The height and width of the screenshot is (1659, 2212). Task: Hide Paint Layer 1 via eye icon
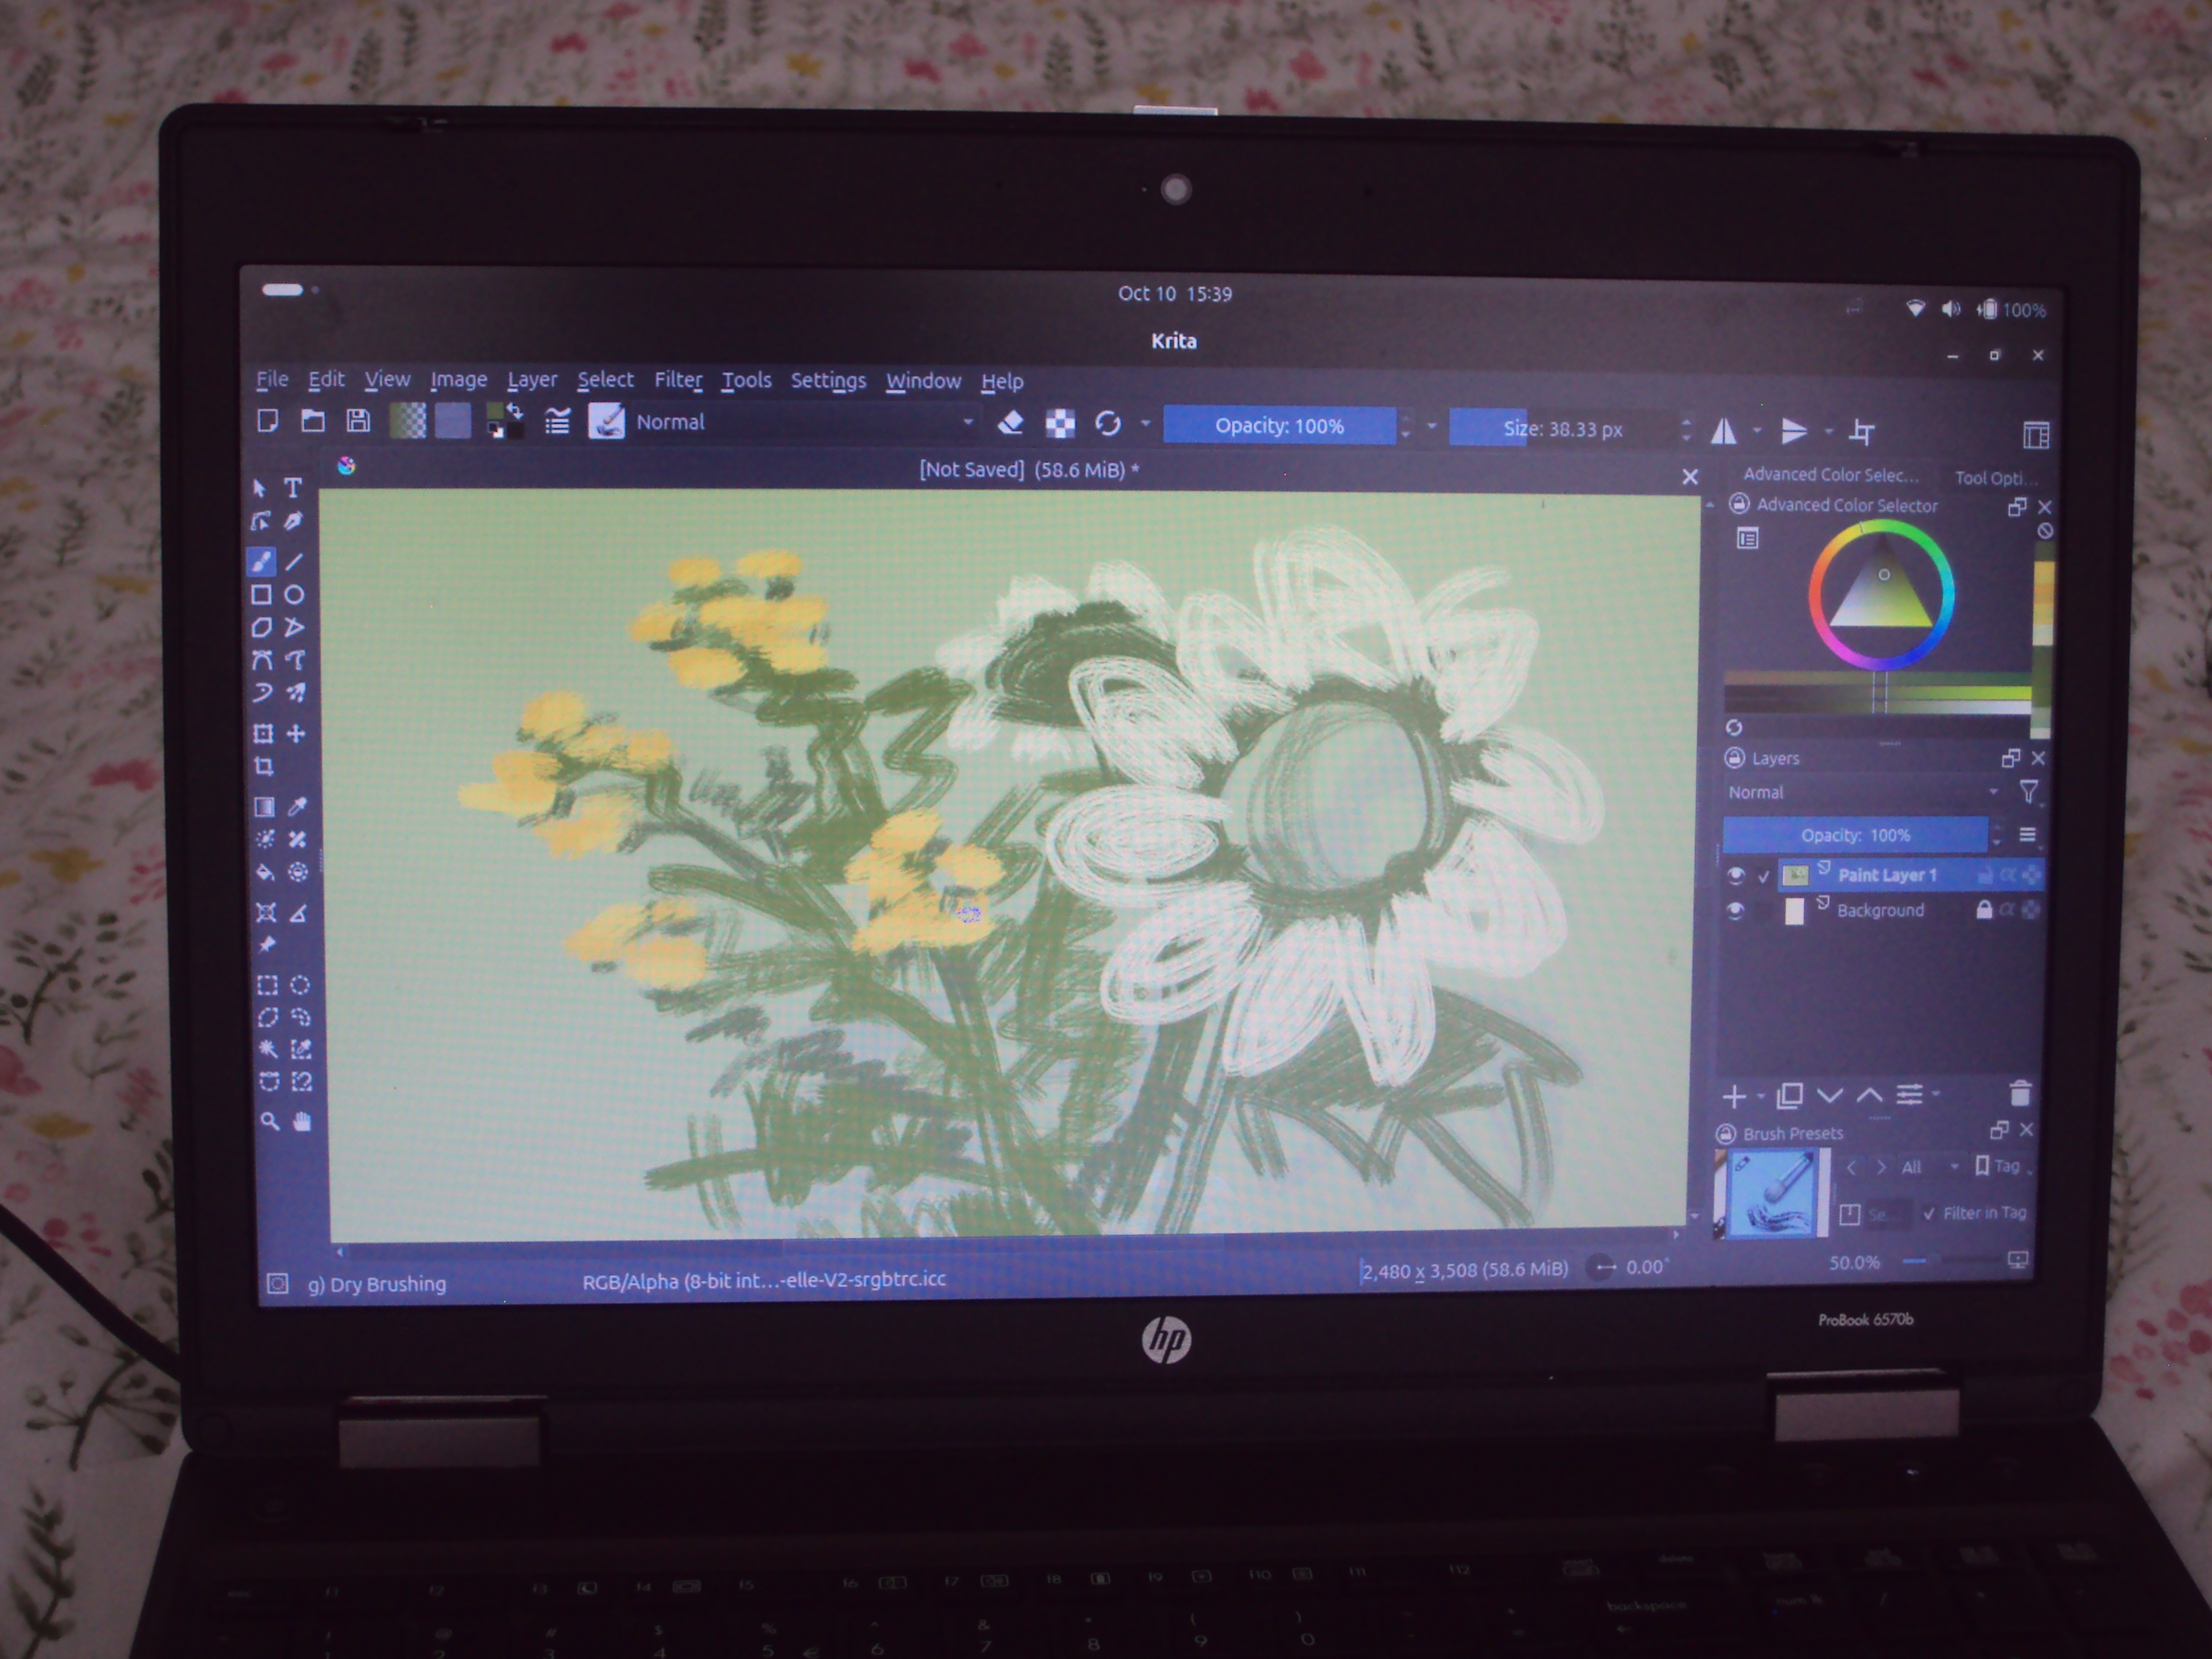click(x=1736, y=876)
